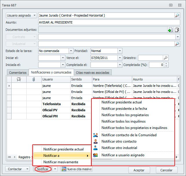186x176 pixels.
Task: Click the Asunto column header in grid
Action: click(x=154, y=79)
